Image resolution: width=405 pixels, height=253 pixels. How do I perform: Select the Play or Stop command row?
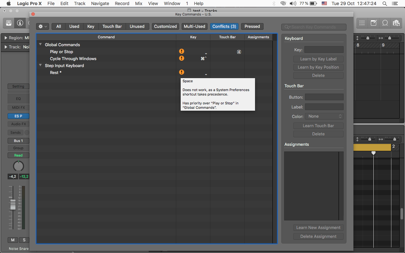click(x=154, y=52)
